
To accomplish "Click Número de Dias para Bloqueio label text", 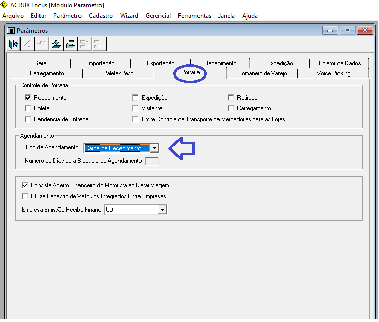I will 83,161.
